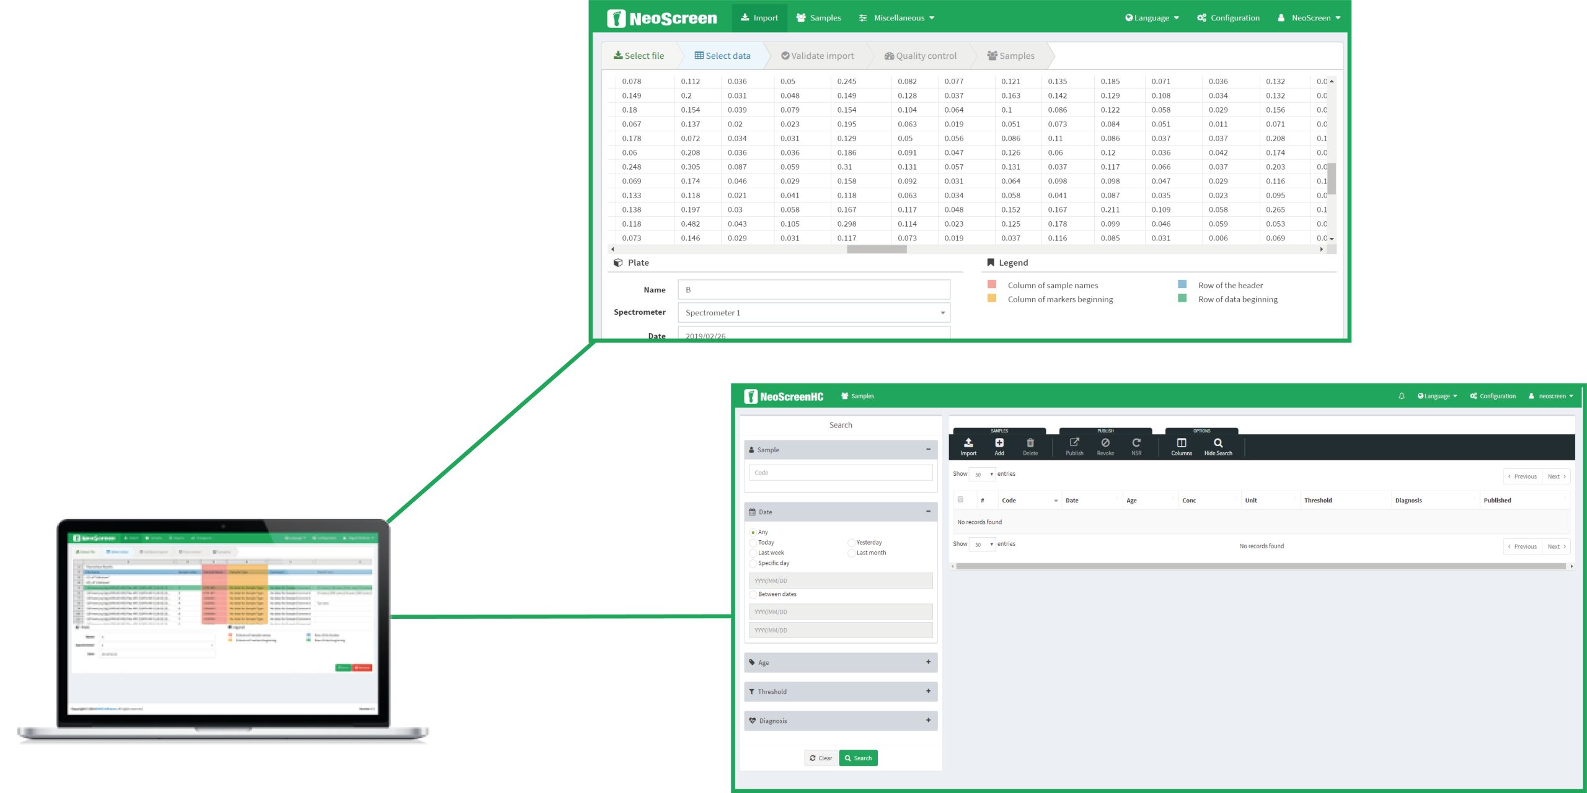Open the NeoScreen user account dropdown
The width and height of the screenshot is (1587, 793).
[x=1309, y=18]
